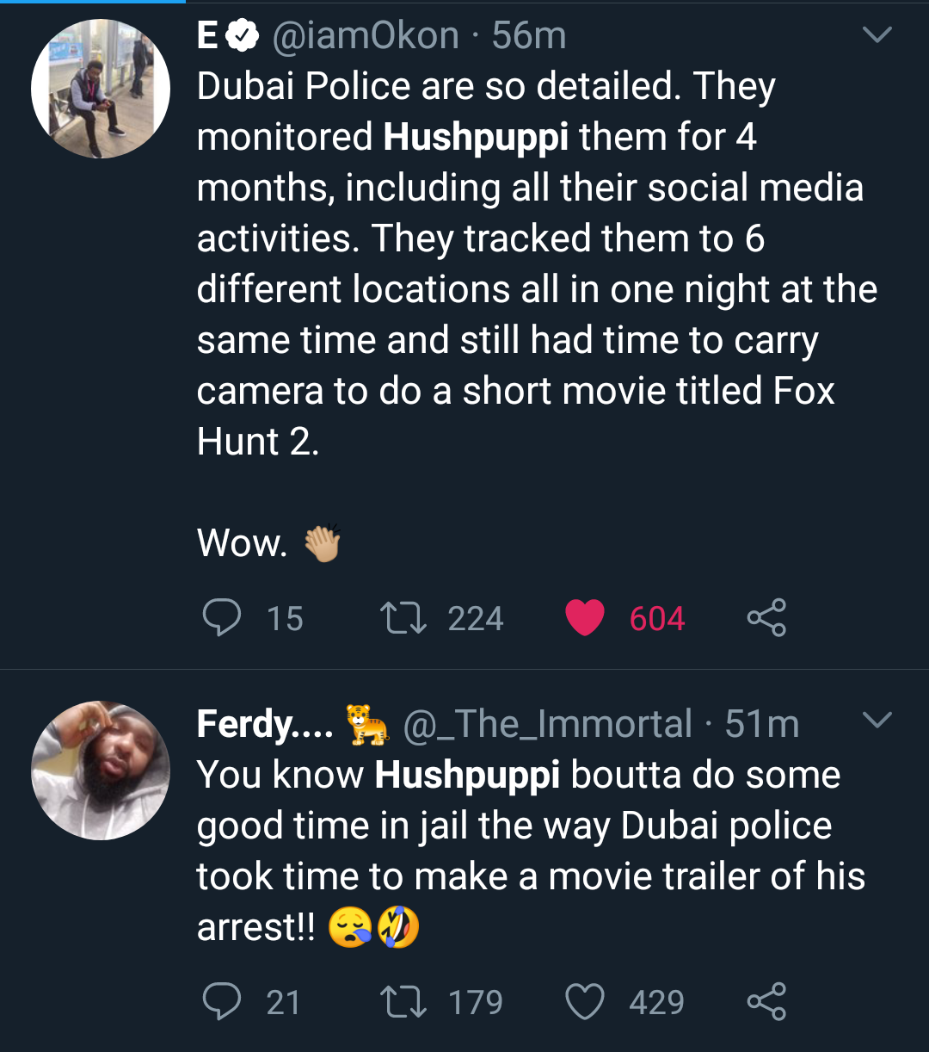Open options chevron on iamOkon's tweet

click(877, 34)
